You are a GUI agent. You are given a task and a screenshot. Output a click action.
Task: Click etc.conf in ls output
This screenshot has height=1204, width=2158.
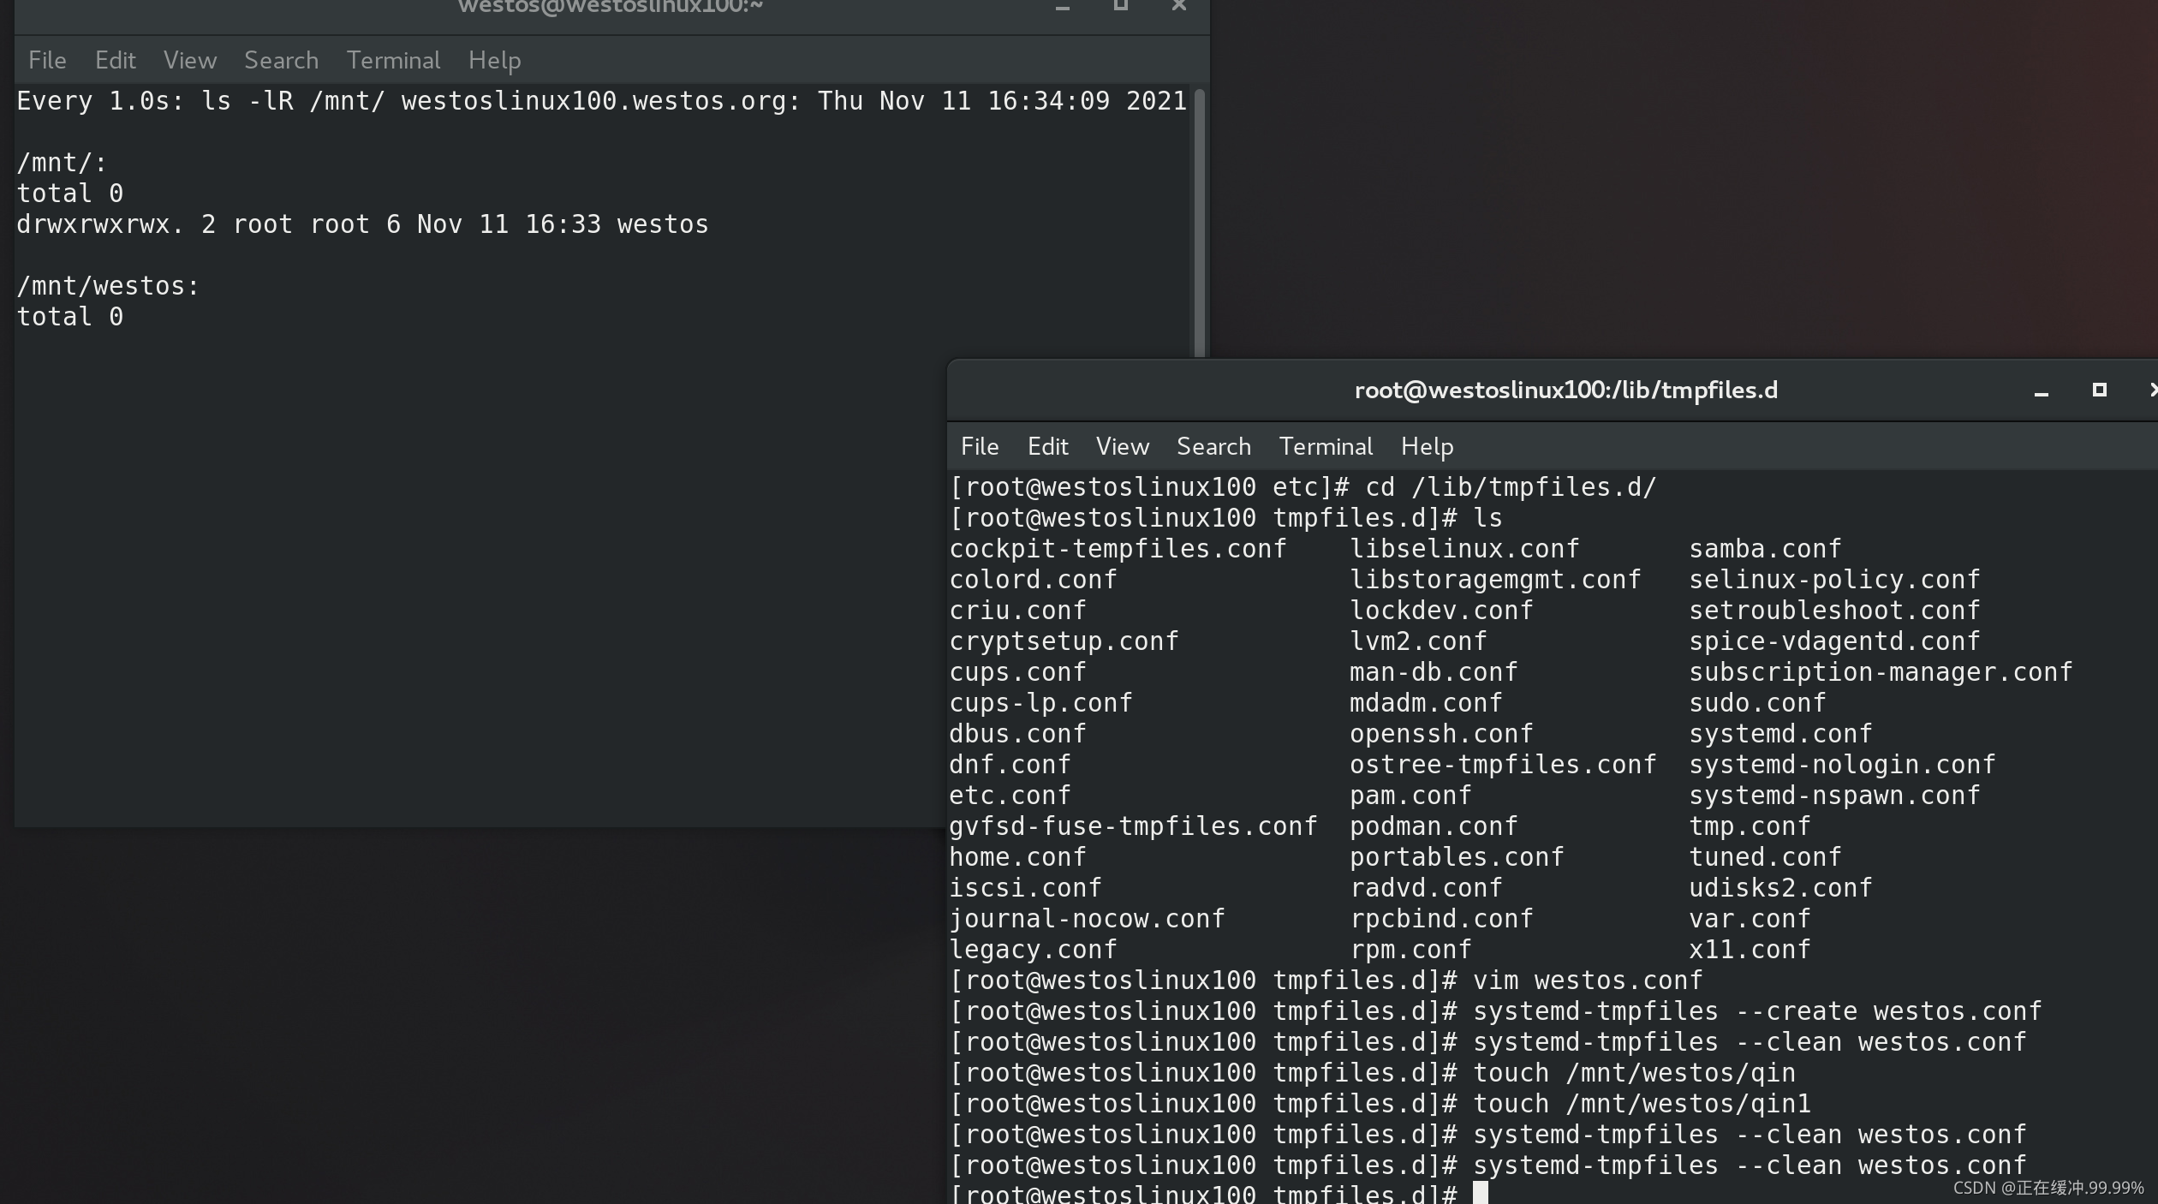click(1010, 796)
